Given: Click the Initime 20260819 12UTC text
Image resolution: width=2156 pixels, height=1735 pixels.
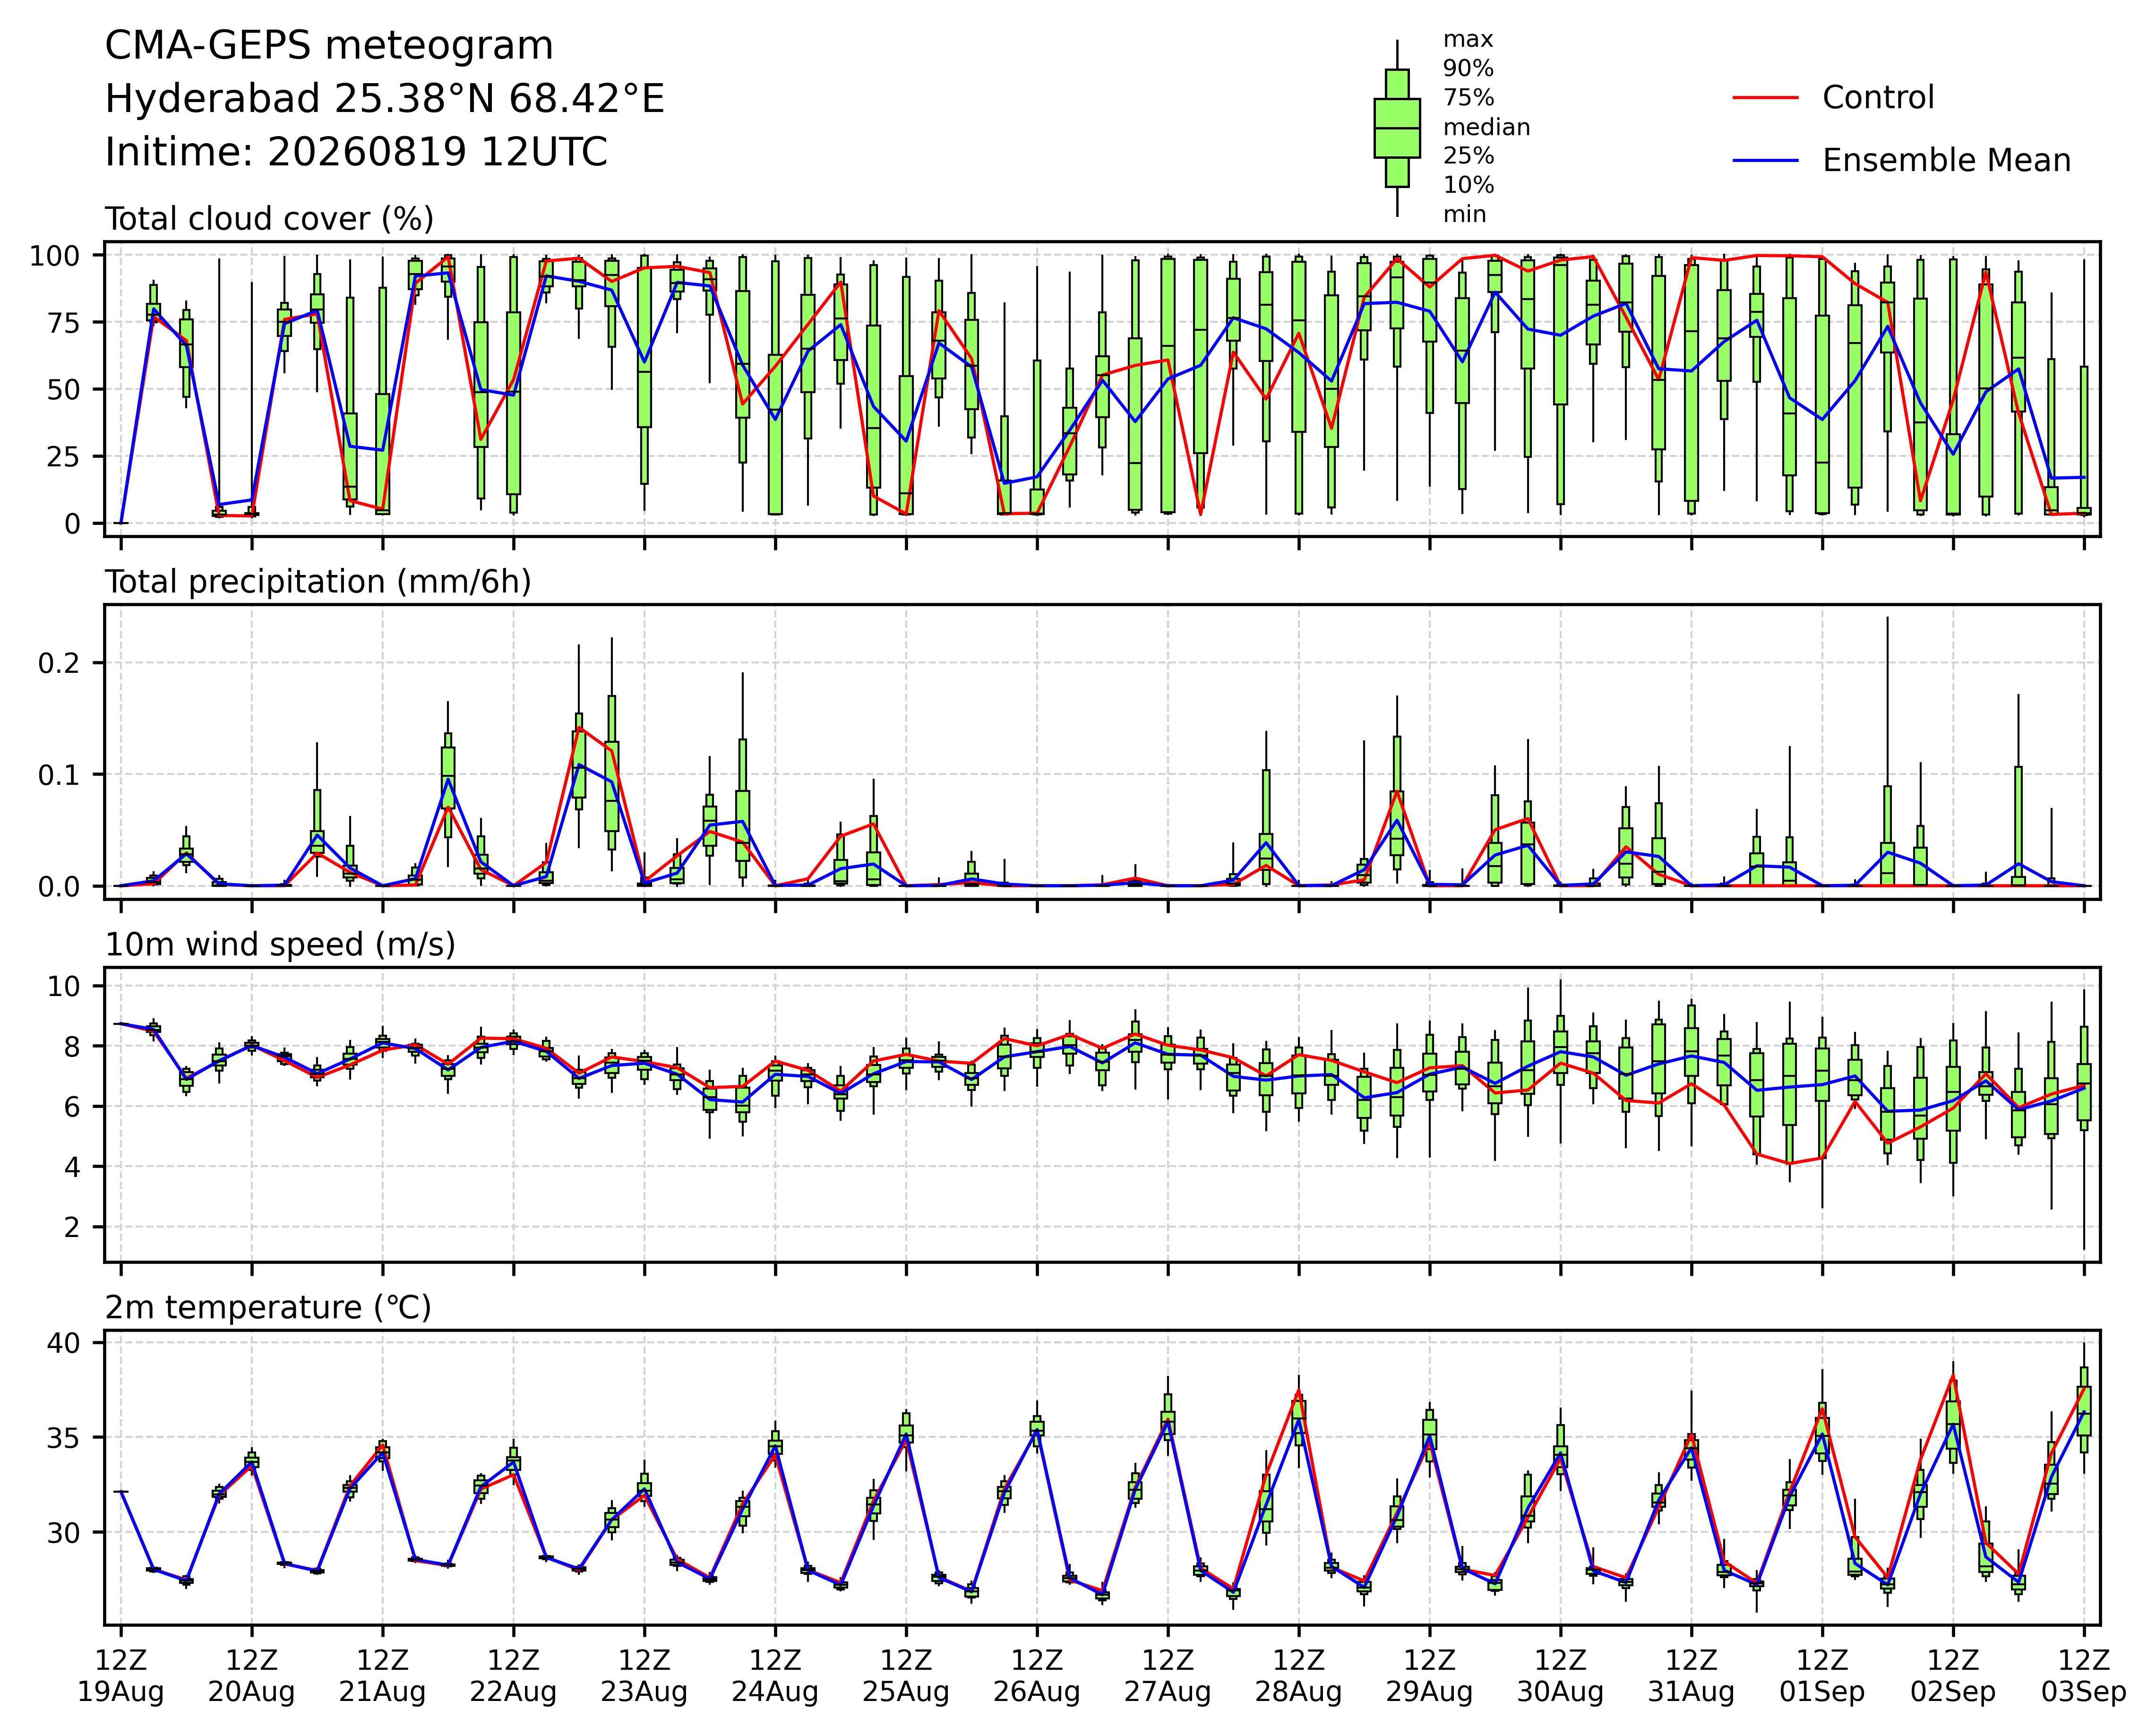Looking at the screenshot, I should coord(356,152).
